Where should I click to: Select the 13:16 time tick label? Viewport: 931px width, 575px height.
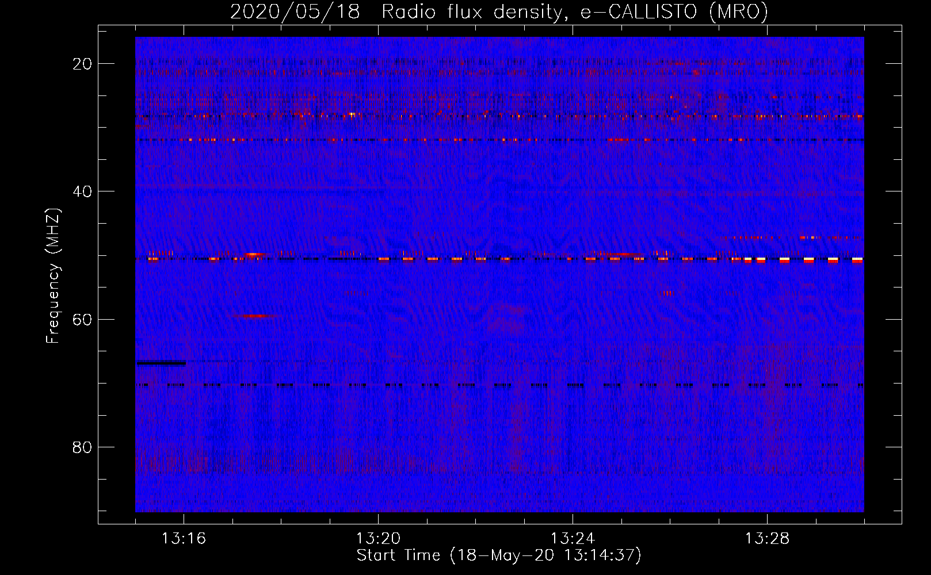[x=184, y=539]
